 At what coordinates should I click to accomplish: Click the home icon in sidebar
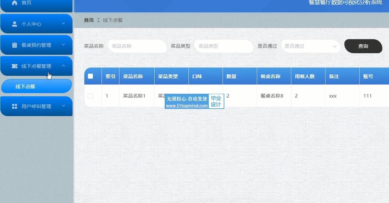click(x=14, y=3)
